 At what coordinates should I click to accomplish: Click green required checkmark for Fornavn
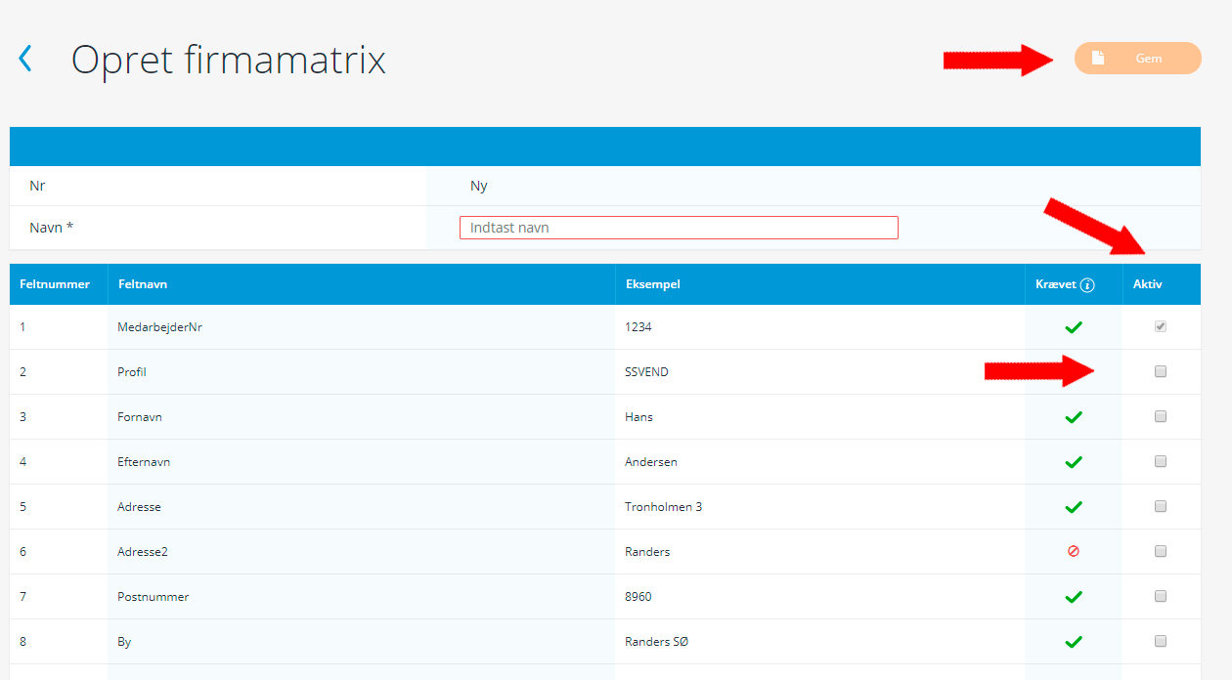(1074, 417)
